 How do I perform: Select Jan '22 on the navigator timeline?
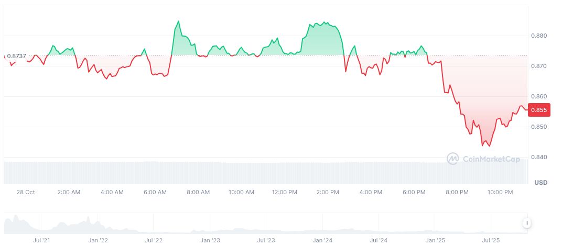tap(98, 241)
